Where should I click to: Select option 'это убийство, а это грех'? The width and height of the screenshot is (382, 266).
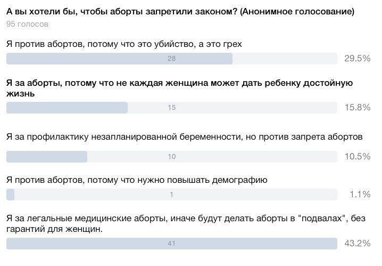(124, 44)
